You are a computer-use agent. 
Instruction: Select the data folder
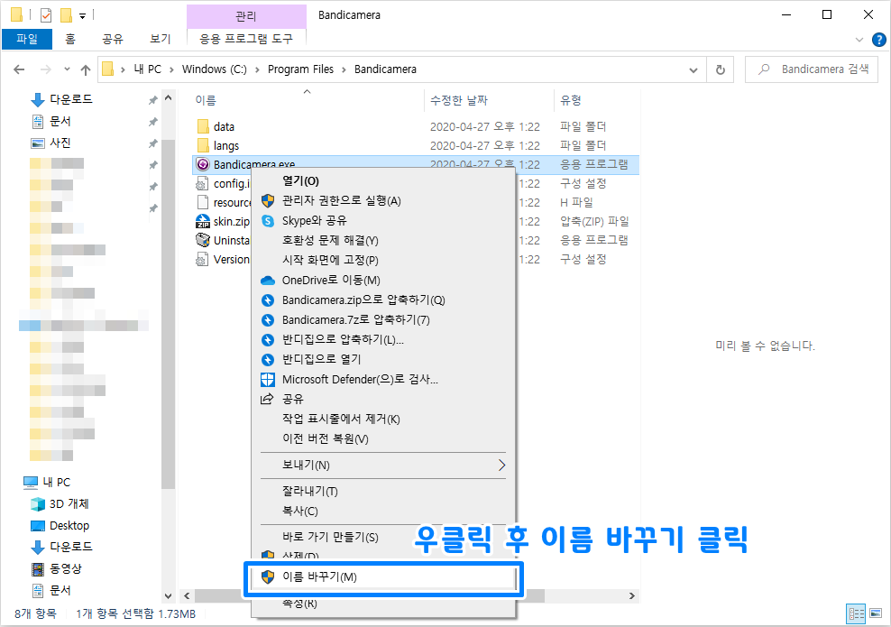pos(224,126)
